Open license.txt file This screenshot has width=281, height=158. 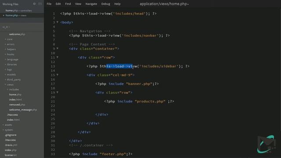(11, 155)
